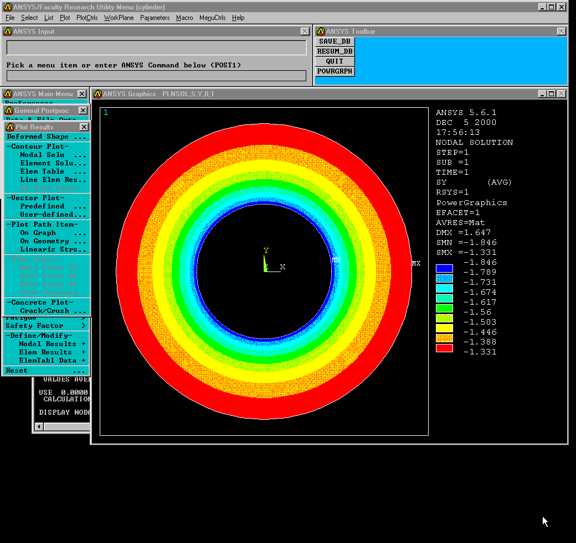Minimize the ANSYS Graphics window
This screenshot has height=543, width=576.
[x=542, y=94]
